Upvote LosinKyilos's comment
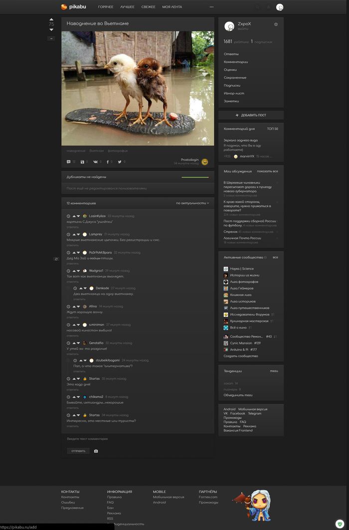349x530 pixels. tap(73, 216)
